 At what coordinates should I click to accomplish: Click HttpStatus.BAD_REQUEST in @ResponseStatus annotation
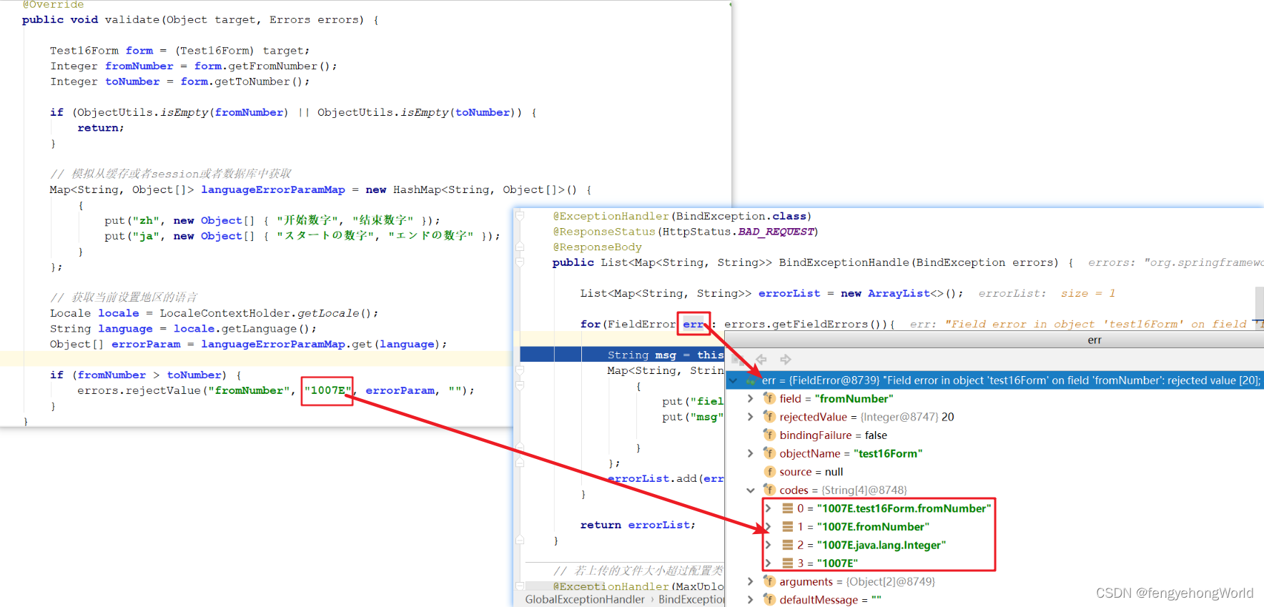click(x=739, y=232)
